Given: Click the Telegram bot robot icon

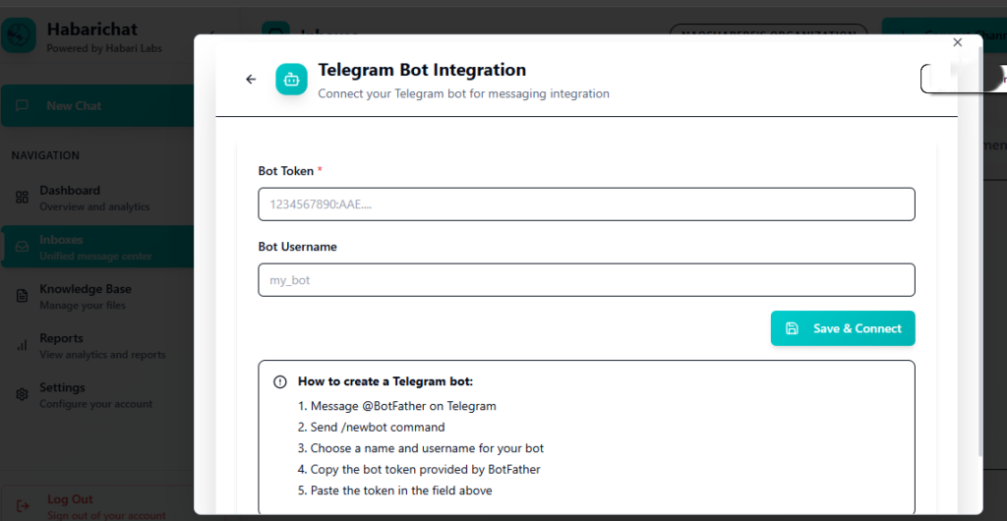Looking at the screenshot, I should (x=291, y=80).
